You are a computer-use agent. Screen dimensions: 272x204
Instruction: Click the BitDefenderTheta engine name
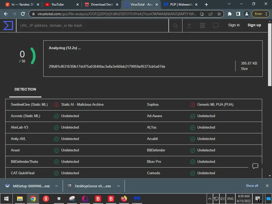tap(24, 162)
